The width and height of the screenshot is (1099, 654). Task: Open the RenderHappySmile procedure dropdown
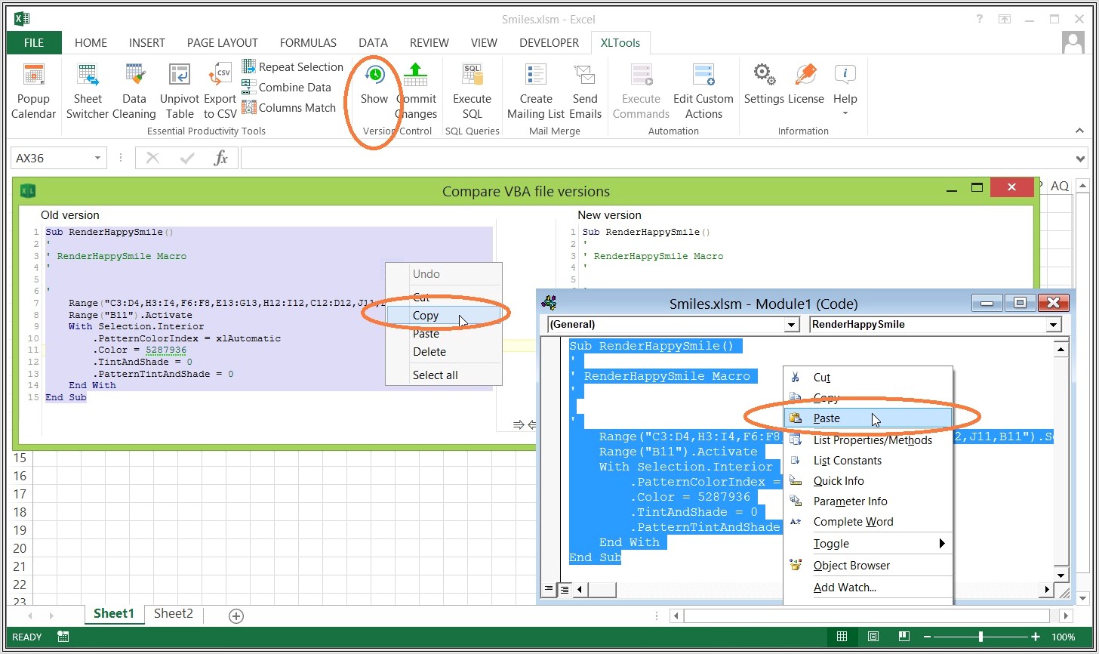1054,325
